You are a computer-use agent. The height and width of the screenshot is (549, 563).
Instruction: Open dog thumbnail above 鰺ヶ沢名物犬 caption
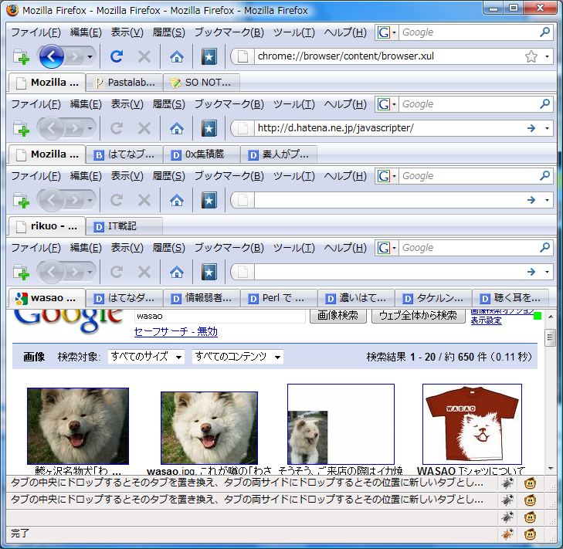tap(78, 426)
